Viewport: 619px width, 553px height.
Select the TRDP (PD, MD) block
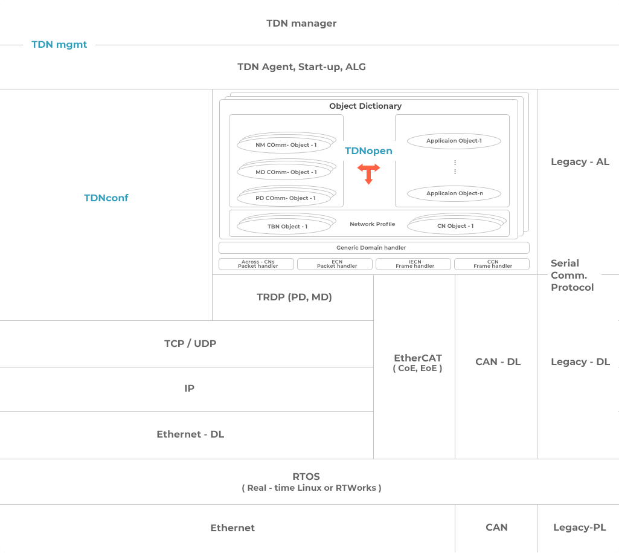tap(293, 297)
